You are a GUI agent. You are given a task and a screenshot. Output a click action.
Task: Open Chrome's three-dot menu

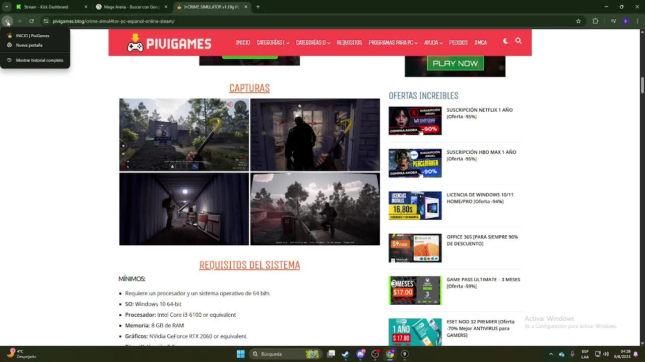[637, 21]
